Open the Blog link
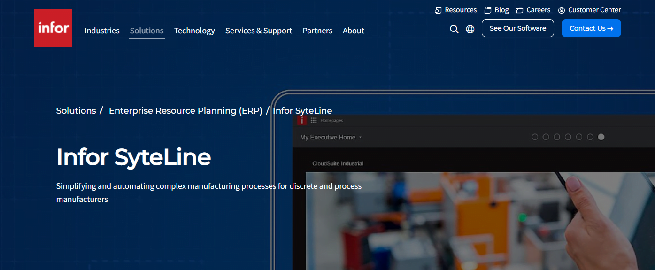 coord(502,10)
